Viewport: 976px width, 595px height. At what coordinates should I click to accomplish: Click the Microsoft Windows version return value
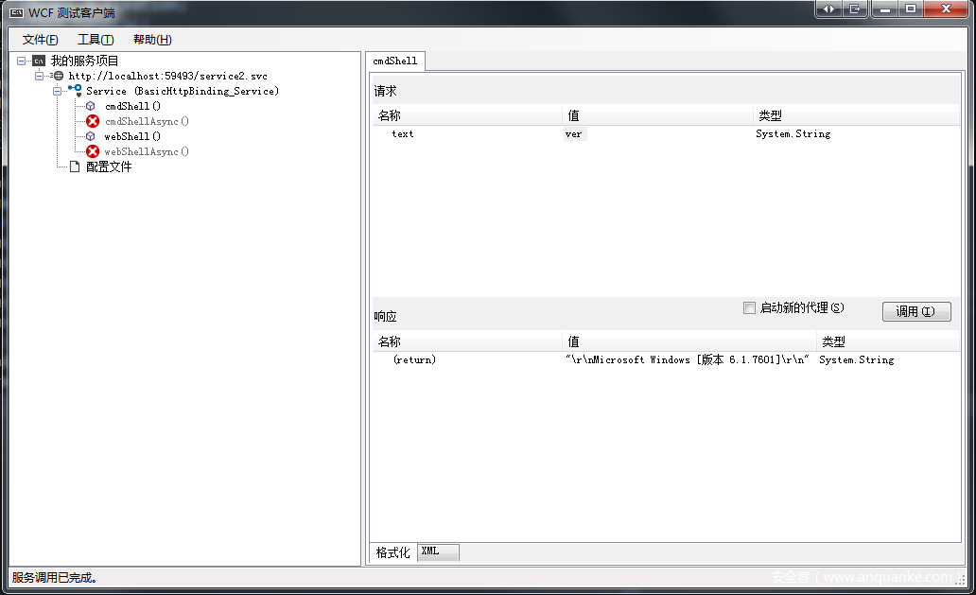[688, 359]
